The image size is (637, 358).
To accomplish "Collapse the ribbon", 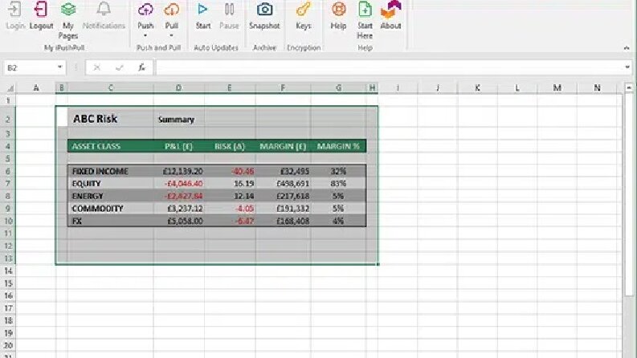I will (x=627, y=48).
